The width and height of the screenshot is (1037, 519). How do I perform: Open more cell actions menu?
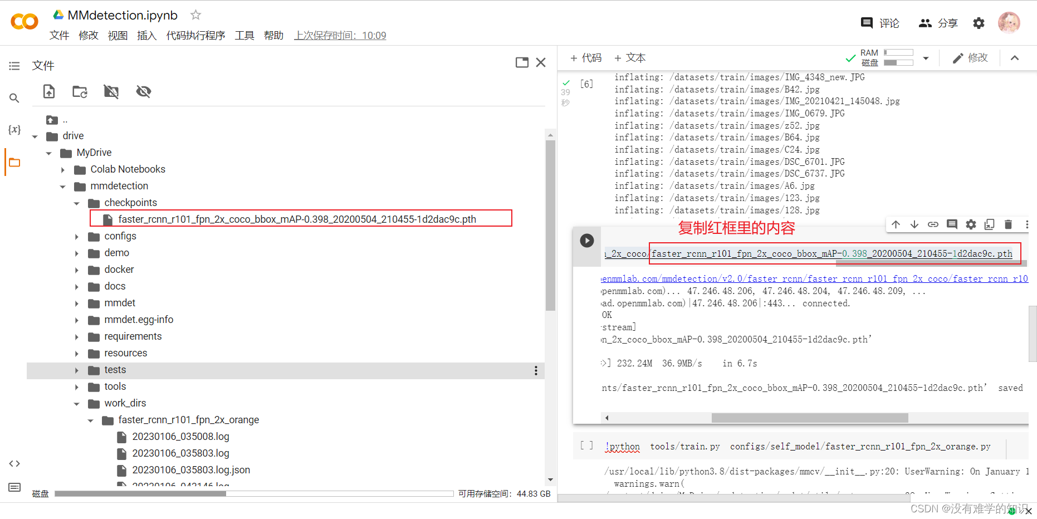pos(1027,224)
